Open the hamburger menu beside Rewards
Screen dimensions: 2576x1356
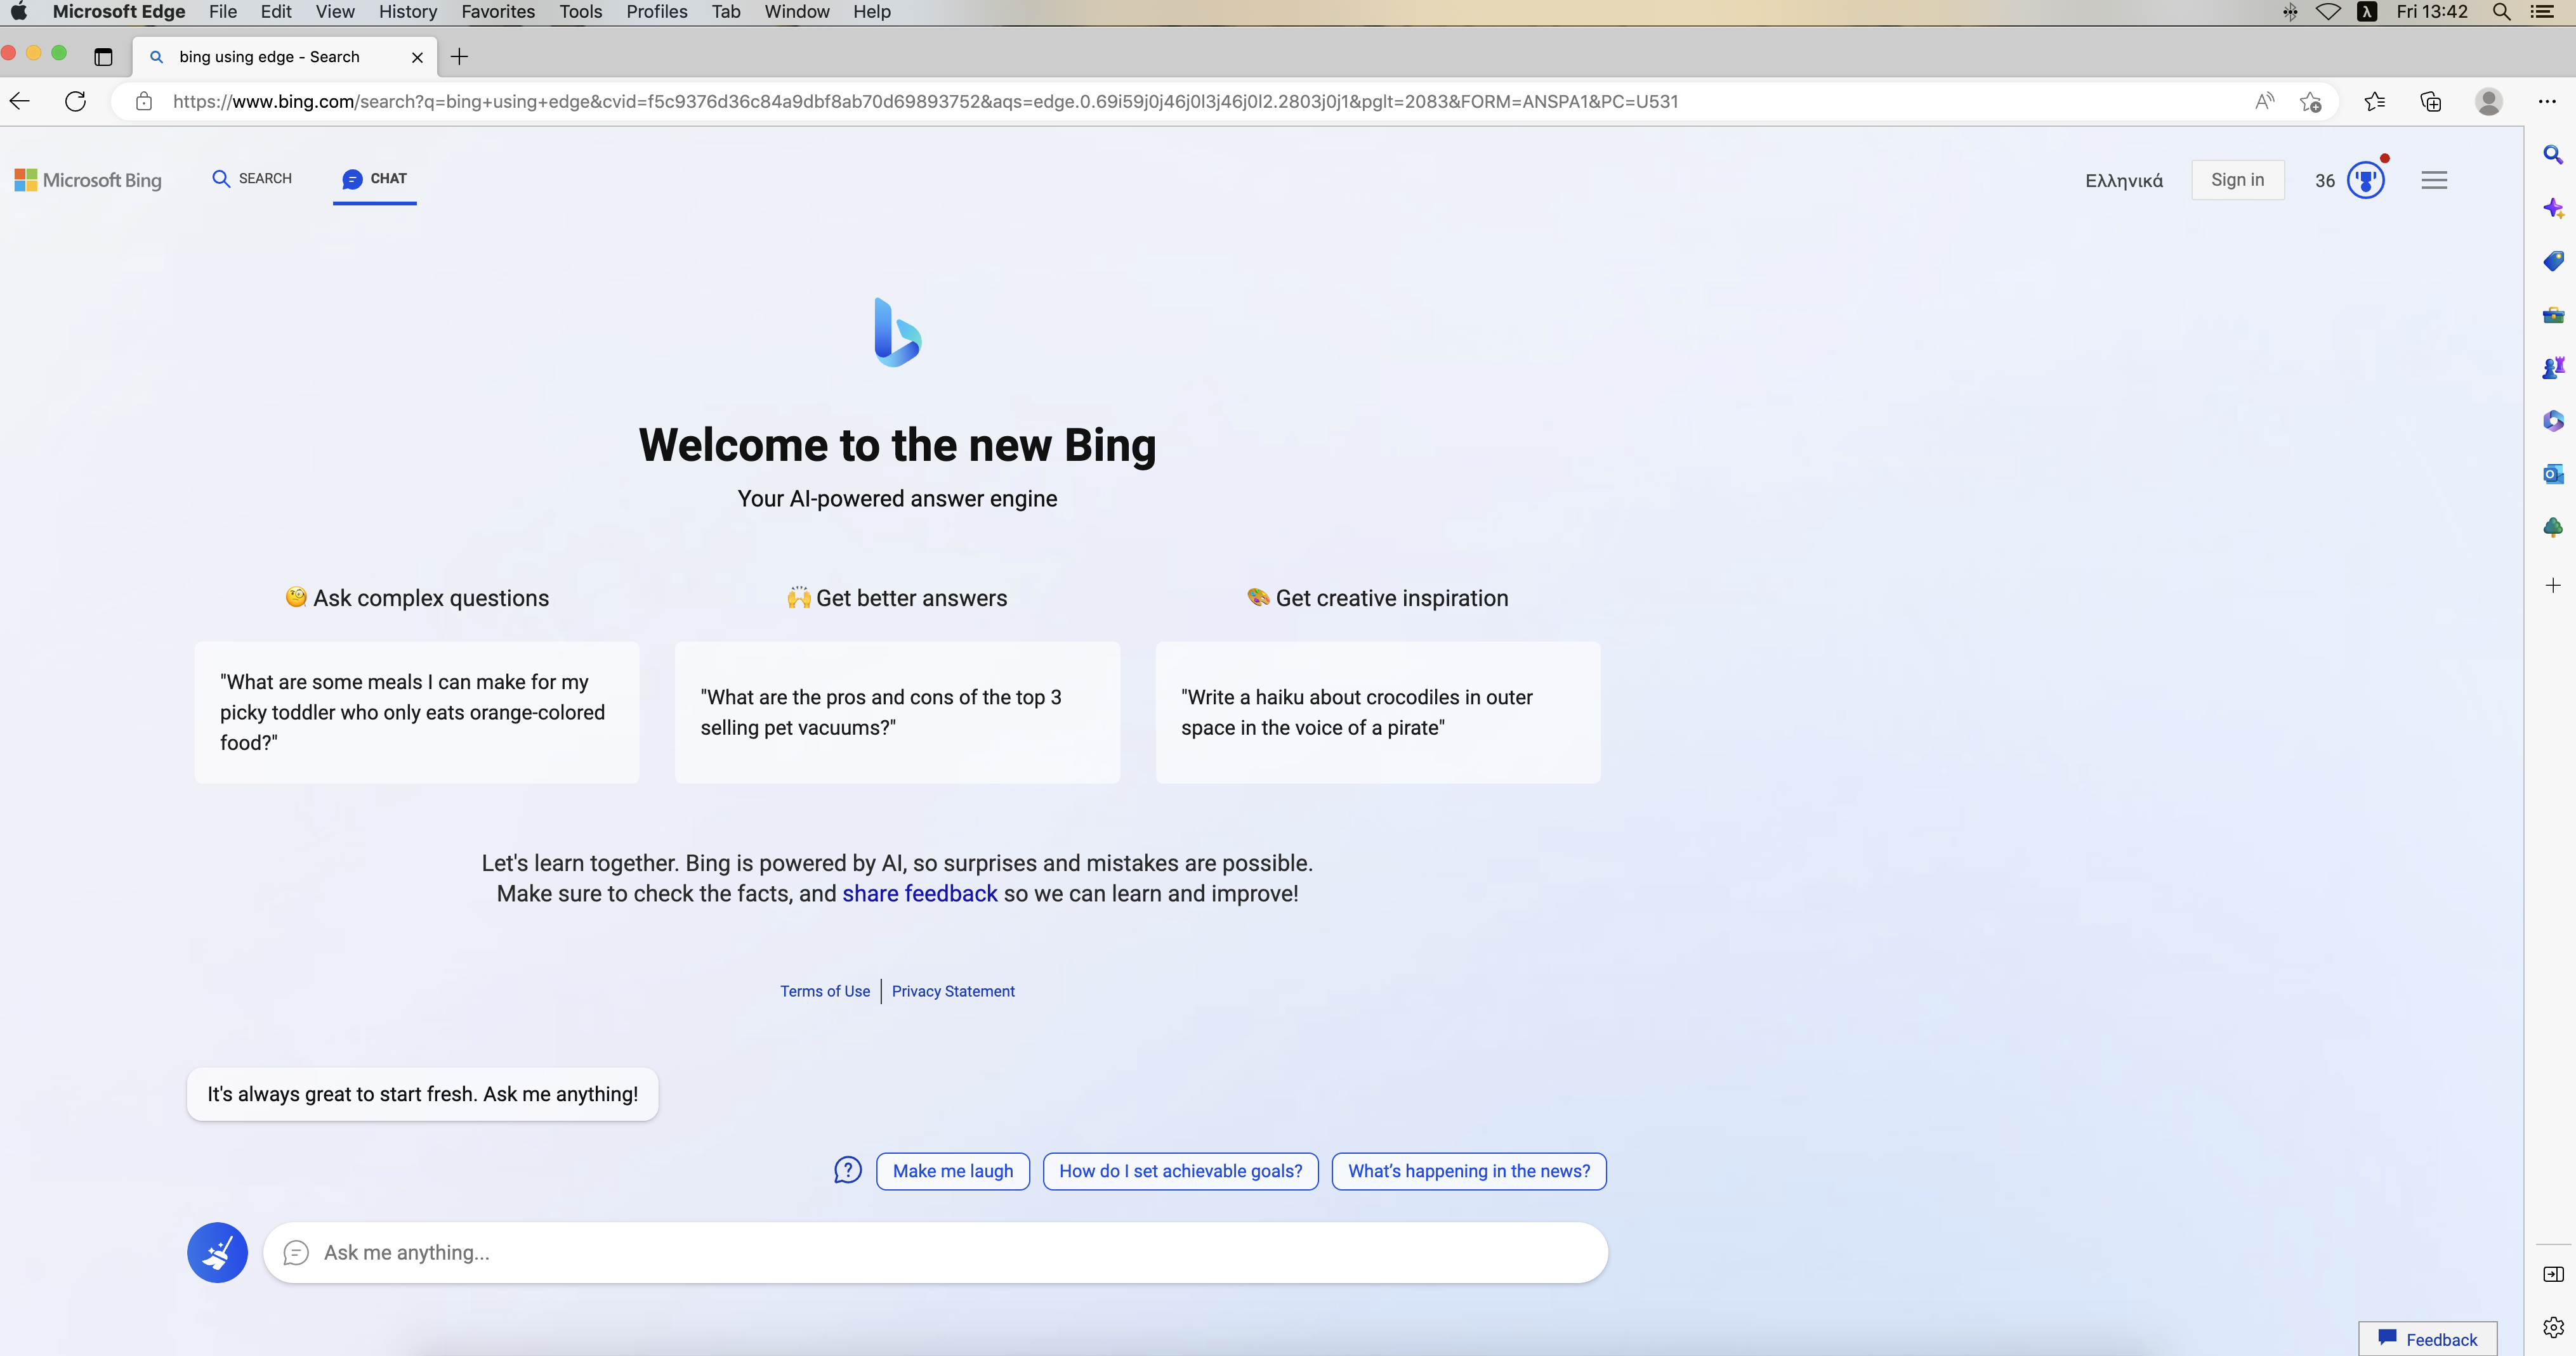pos(2435,180)
